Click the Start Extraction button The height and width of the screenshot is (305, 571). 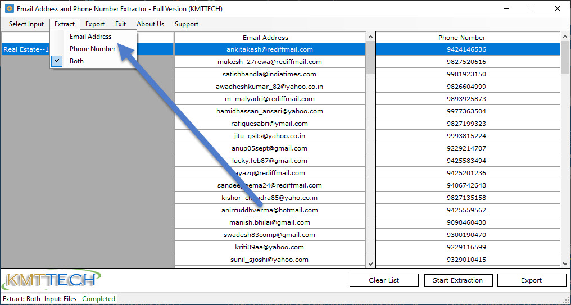(x=457, y=280)
